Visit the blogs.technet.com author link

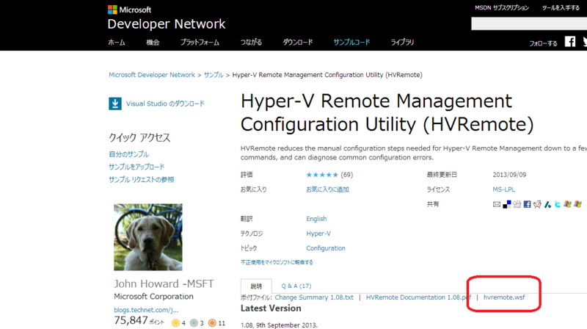146,310
